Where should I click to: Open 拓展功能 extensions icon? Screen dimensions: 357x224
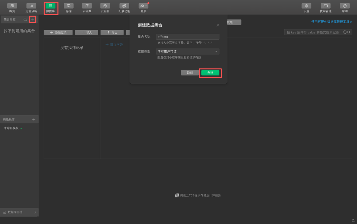click(x=124, y=6)
